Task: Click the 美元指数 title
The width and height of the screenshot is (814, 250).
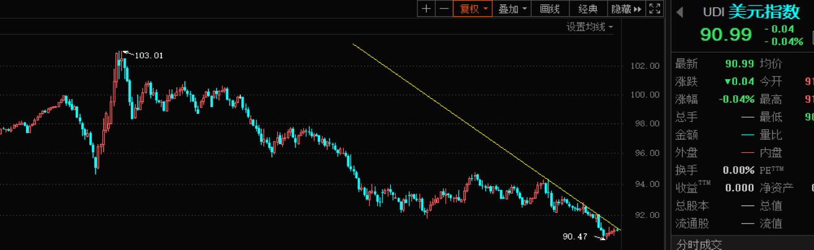Action: [764, 12]
